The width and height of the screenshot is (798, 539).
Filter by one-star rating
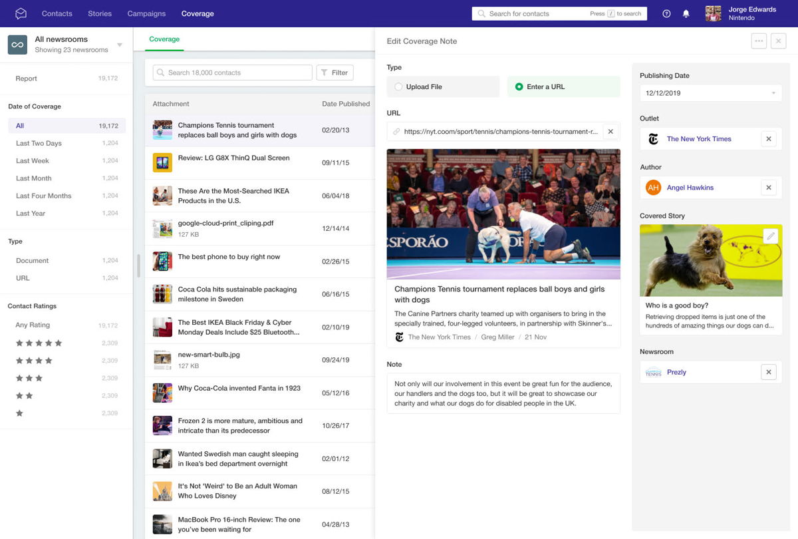tap(66, 413)
